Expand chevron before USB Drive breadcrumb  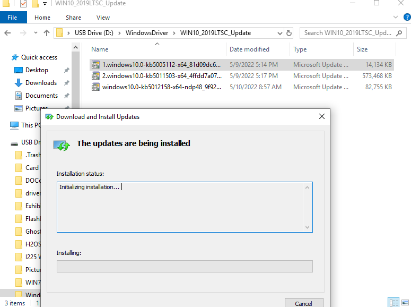tap(68, 33)
